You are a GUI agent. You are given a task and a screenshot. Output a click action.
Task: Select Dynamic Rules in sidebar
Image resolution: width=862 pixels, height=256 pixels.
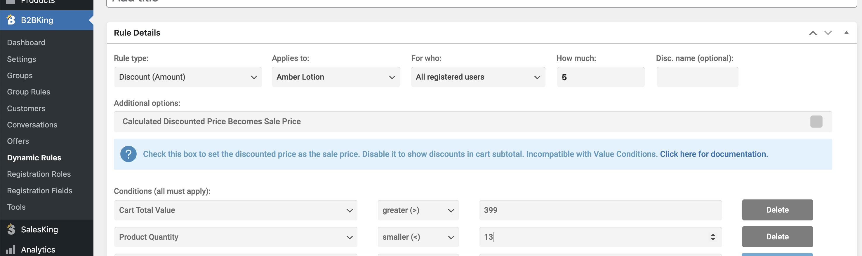(x=34, y=158)
